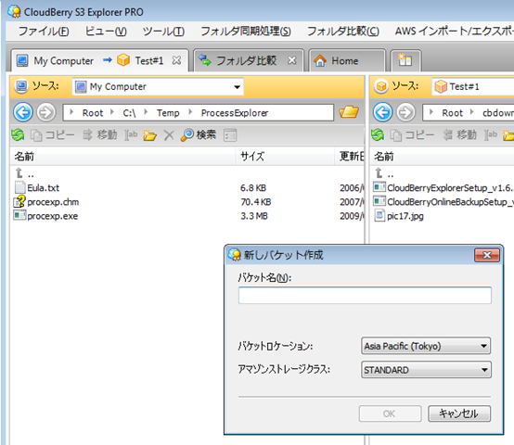The image size is (514, 445).
Task: Click the right pane new folder icon
Action: pos(508,135)
